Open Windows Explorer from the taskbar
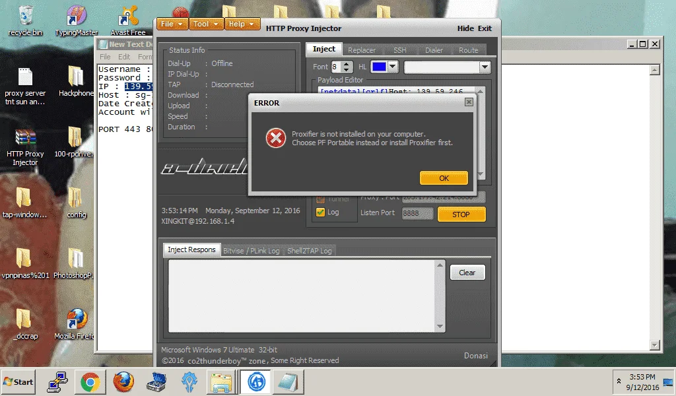Image resolution: width=676 pixels, height=396 pixels. (221, 381)
